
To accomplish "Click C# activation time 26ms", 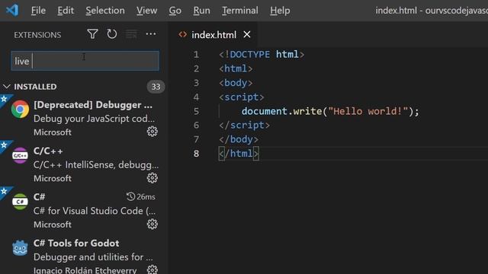I will tap(140, 196).
